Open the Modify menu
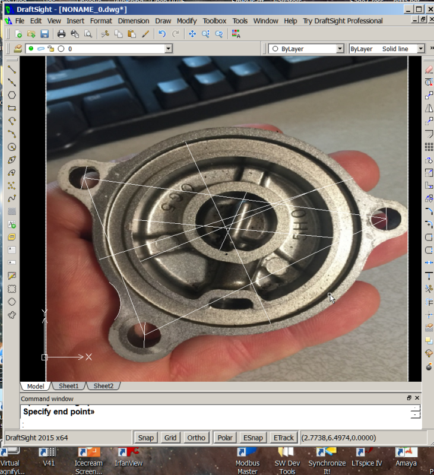This screenshot has height=475, width=434. click(186, 21)
